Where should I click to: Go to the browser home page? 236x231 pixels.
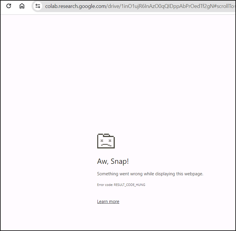[22, 6]
